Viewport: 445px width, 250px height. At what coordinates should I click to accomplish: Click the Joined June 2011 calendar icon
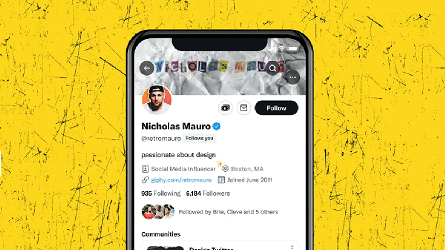(x=221, y=180)
